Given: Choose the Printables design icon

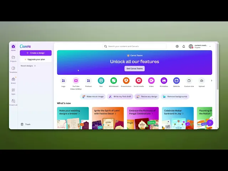Looking at the screenshot, I should click(164, 81).
